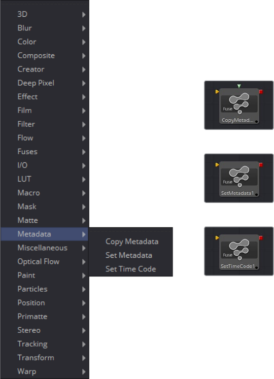The height and width of the screenshot is (379, 274).
Task: Choose Copy Metadata from the submenu
Action: coord(132,242)
